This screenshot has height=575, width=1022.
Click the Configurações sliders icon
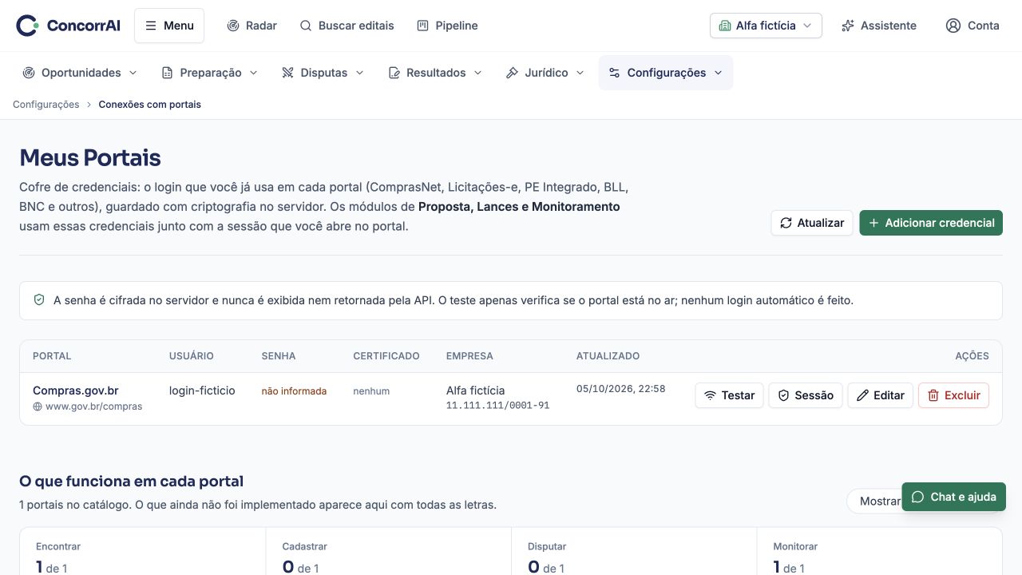614,73
